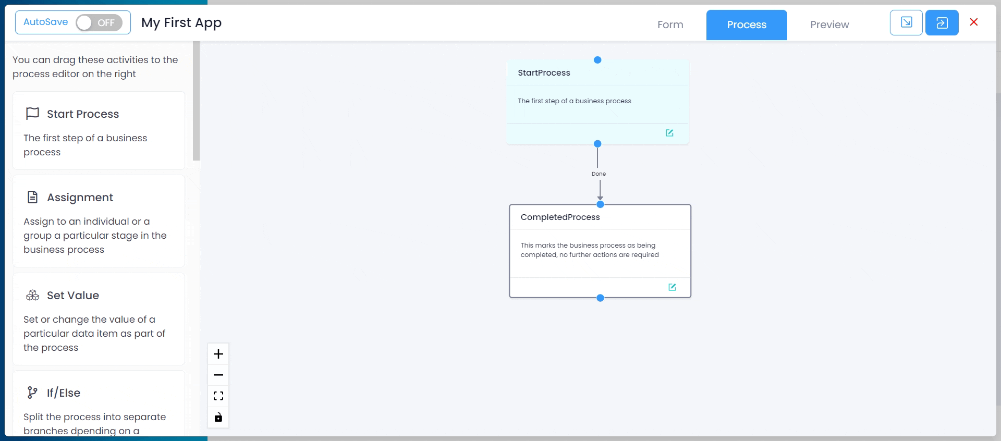Open the Preview tab
The height and width of the screenshot is (441, 1001).
[829, 24]
